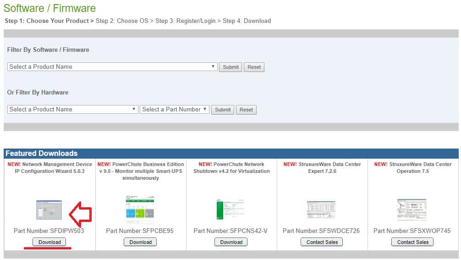Open the StruxureWare Data Center Operation thumbnail

(412, 210)
